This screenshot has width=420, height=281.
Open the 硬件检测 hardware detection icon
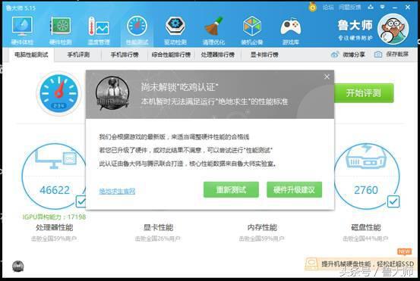(61, 30)
